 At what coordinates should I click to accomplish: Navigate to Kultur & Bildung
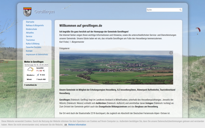32,44
